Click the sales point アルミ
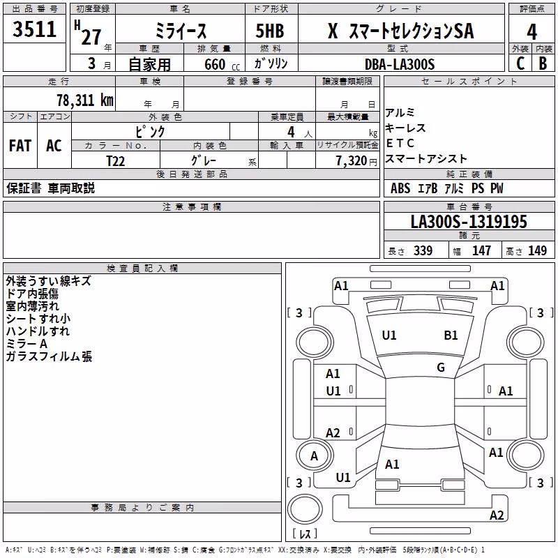 400,113
